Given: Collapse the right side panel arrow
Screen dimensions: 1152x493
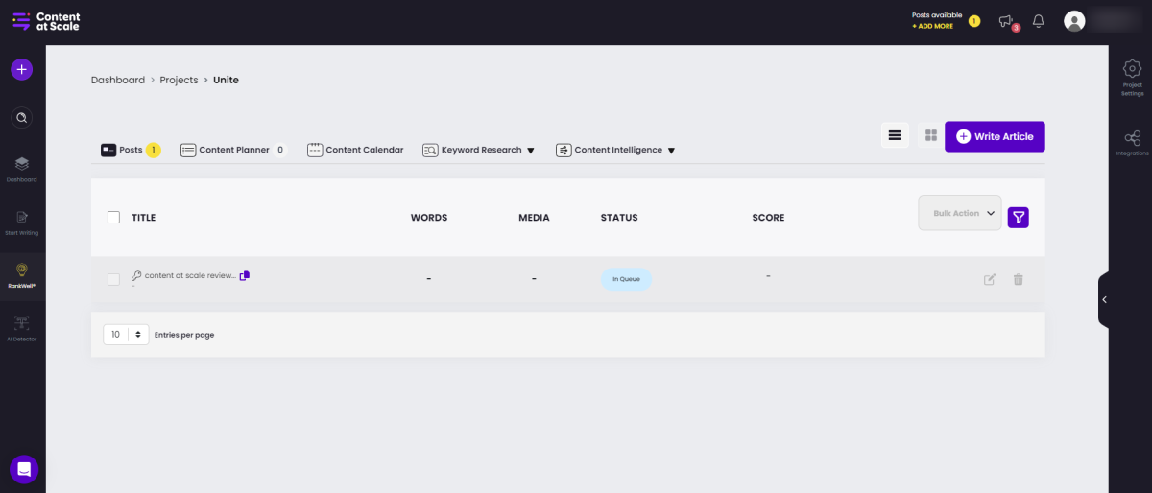Looking at the screenshot, I should 1105,300.
